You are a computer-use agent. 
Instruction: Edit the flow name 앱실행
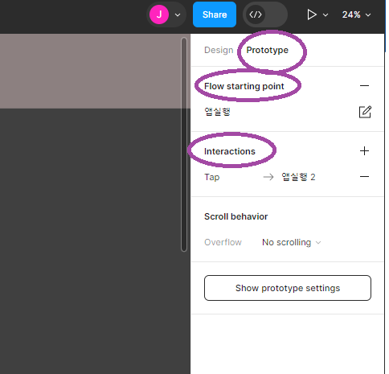tap(365, 112)
